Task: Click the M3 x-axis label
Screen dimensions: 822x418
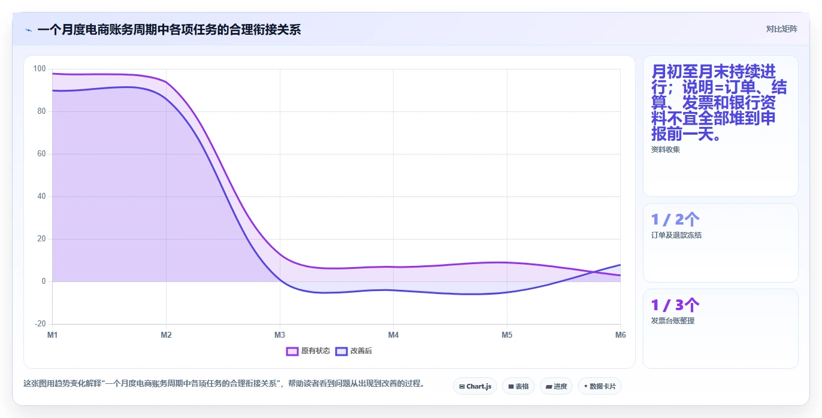Action: pos(280,335)
